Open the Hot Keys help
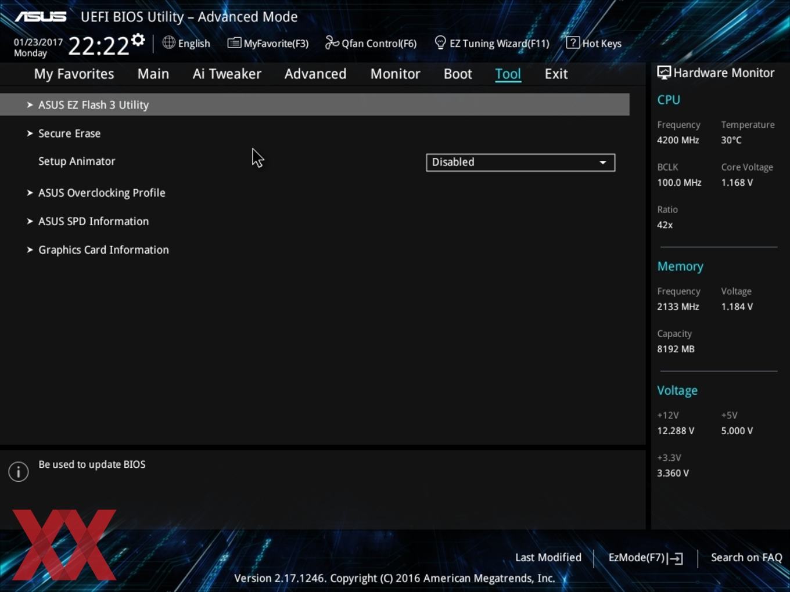The height and width of the screenshot is (592, 790). [x=594, y=43]
